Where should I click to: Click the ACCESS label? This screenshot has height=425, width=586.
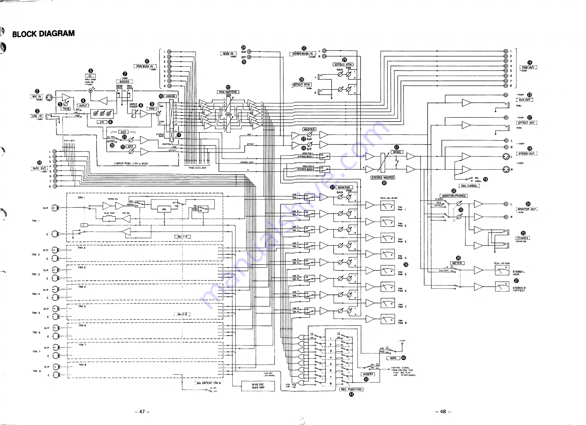pos(124,82)
